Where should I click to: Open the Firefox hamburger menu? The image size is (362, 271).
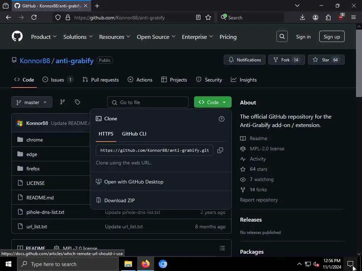354,18
